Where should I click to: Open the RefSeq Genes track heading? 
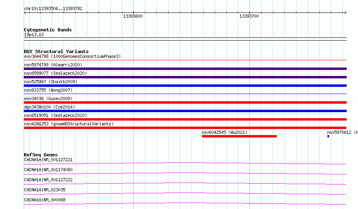41,155
